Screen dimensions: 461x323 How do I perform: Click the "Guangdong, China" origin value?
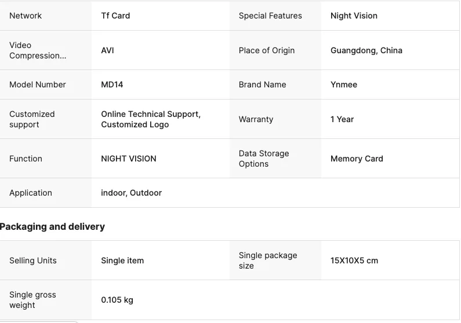366,50
